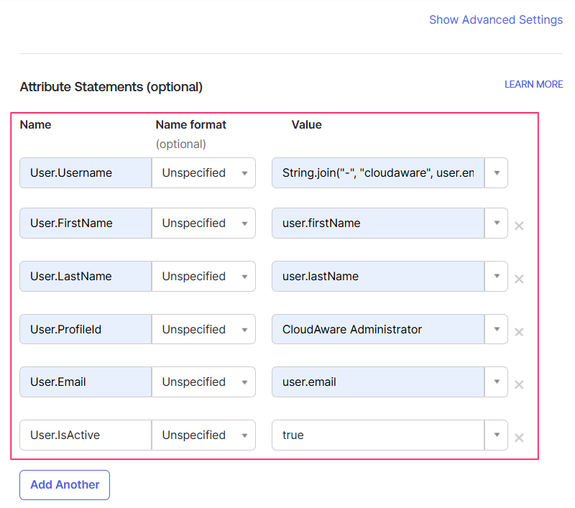This screenshot has height=508, width=575.
Task: Click the user.firstName value field
Action: click(x=377, y=223)
